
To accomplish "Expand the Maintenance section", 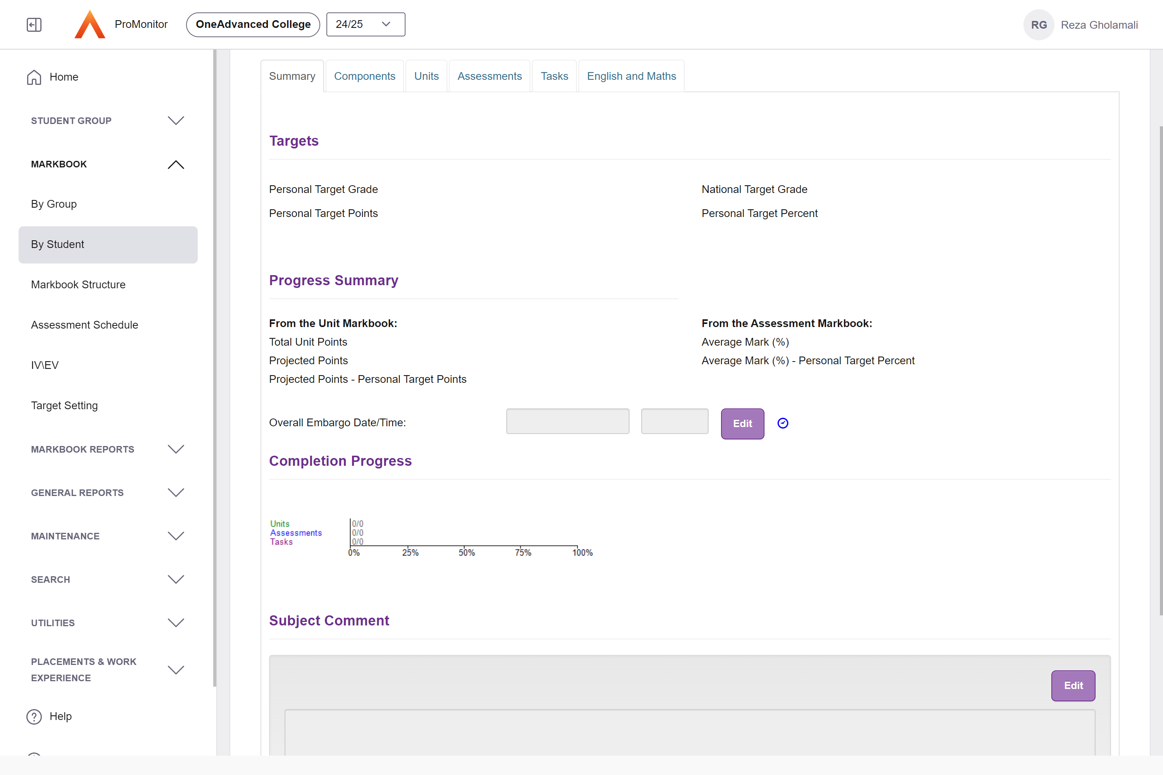I will (176, 536).
